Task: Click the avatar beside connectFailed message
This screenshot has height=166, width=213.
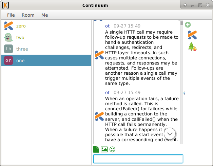Action: [99, 116]
